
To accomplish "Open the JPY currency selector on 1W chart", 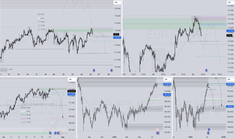I will 230,80.
